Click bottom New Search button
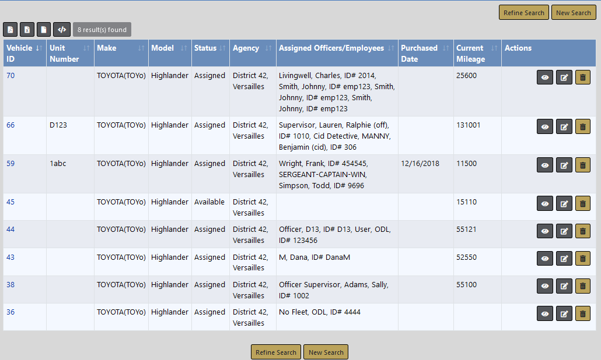 (326, 352)
